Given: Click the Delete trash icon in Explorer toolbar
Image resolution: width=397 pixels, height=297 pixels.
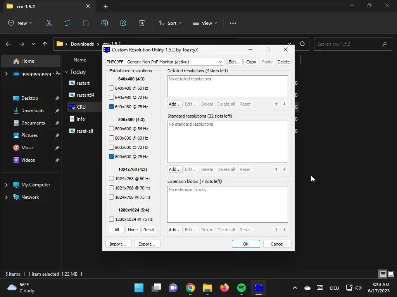Looking at the screenshot, I should tap(142, 23).
